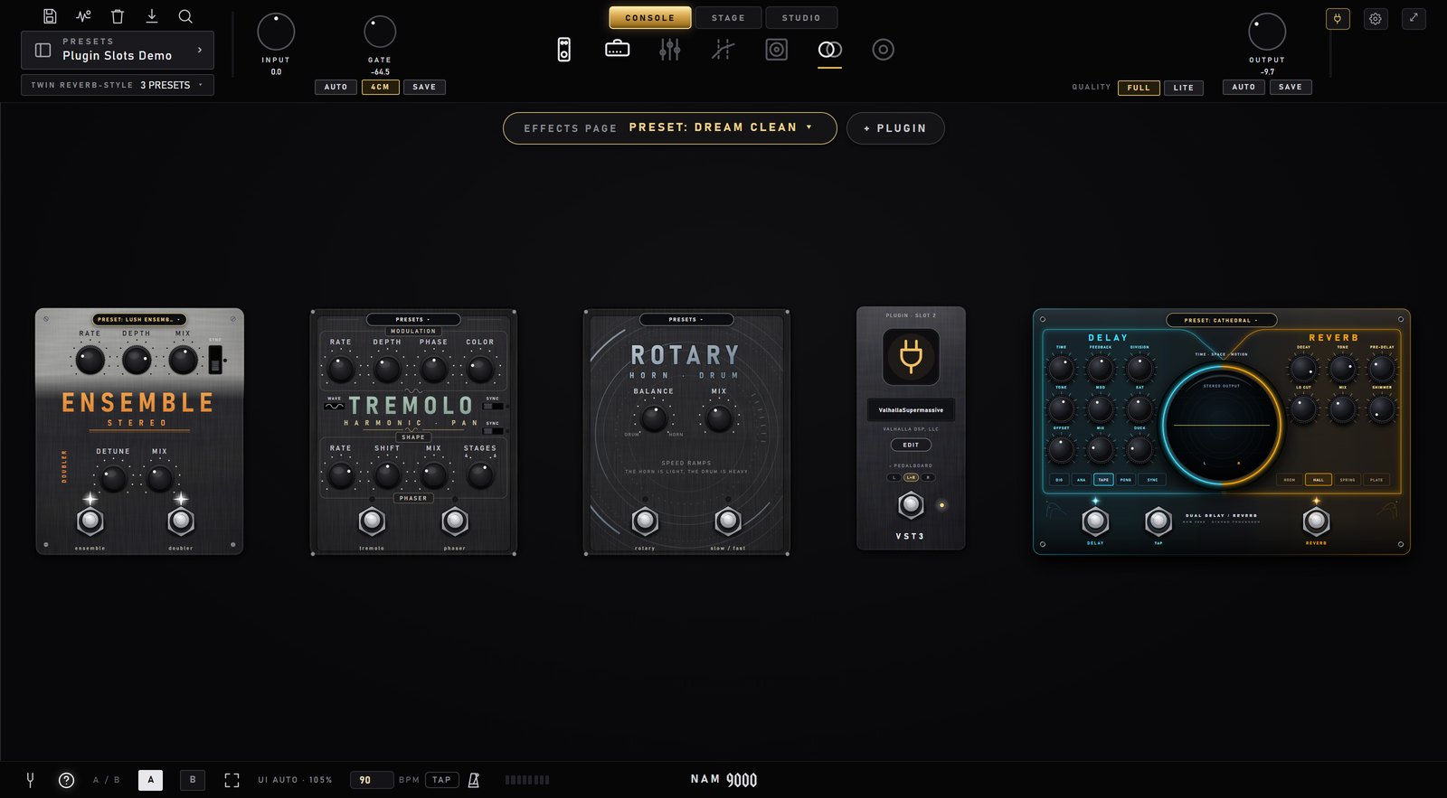The image size is (1447, 798).
Task: Flip the upper Tremolo SYNC switch
Action: (x=493, y=407)
